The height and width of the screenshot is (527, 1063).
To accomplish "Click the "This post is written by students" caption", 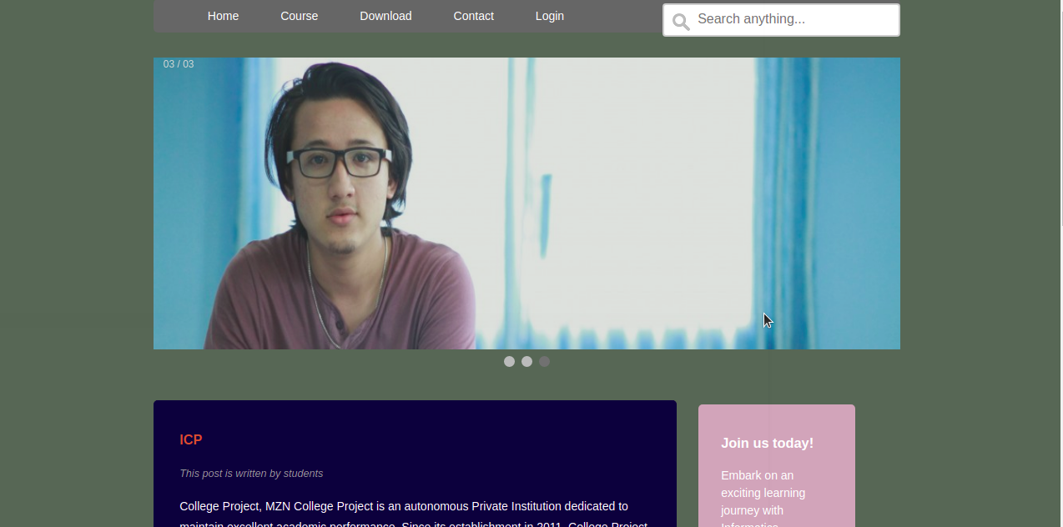I will click(251, 473).
